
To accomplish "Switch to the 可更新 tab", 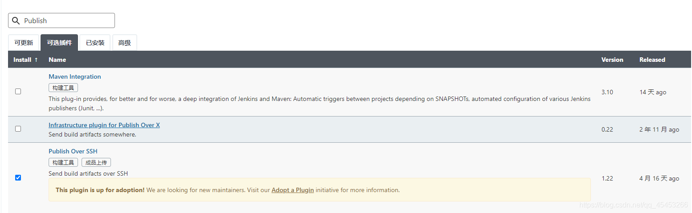I will (24, 43).
